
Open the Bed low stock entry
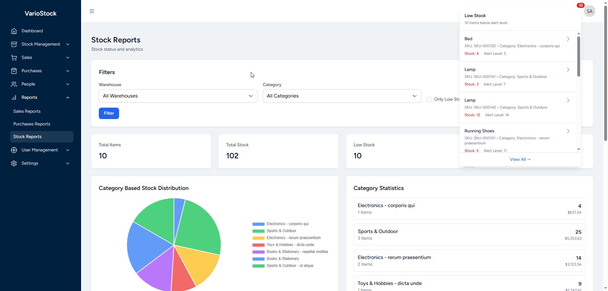tap(518, 46)
